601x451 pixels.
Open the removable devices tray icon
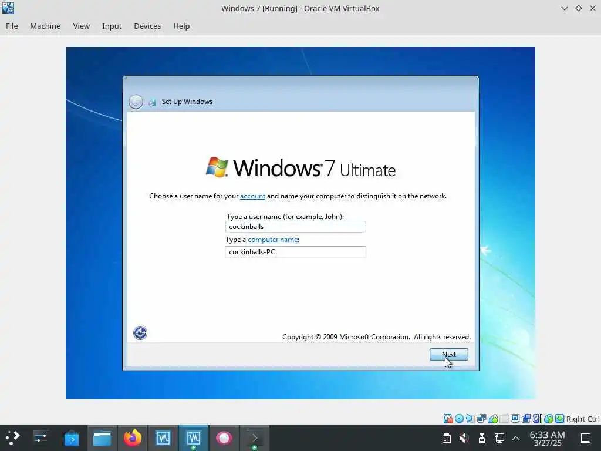tap(482, 438)
